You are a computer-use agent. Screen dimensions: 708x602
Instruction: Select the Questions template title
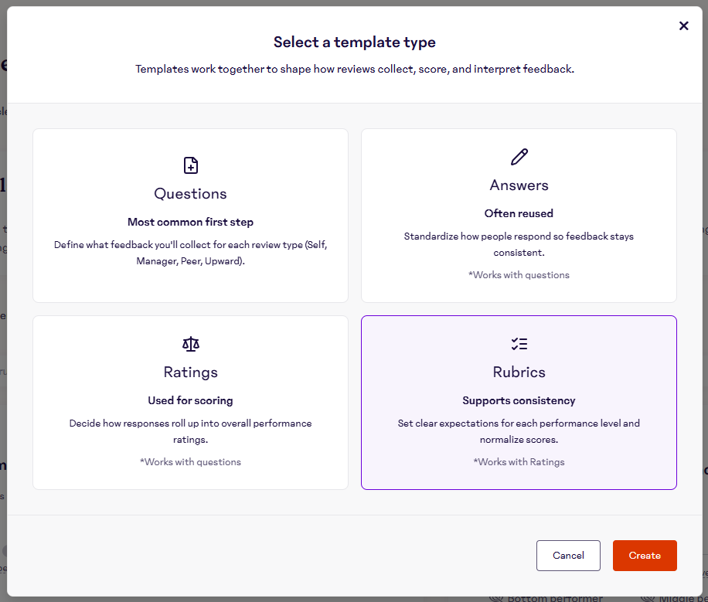tap(190, 194)
